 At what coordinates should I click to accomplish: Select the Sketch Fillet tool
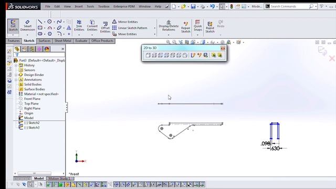pyautogui.click(x=59, y=34)
